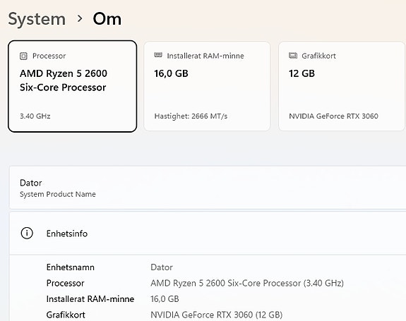Click AMD Ryzen 5 2600 (3.40 GHz) value
This screenshot has height=321, width=406.
pyautogui.click(x=247, y=283)
